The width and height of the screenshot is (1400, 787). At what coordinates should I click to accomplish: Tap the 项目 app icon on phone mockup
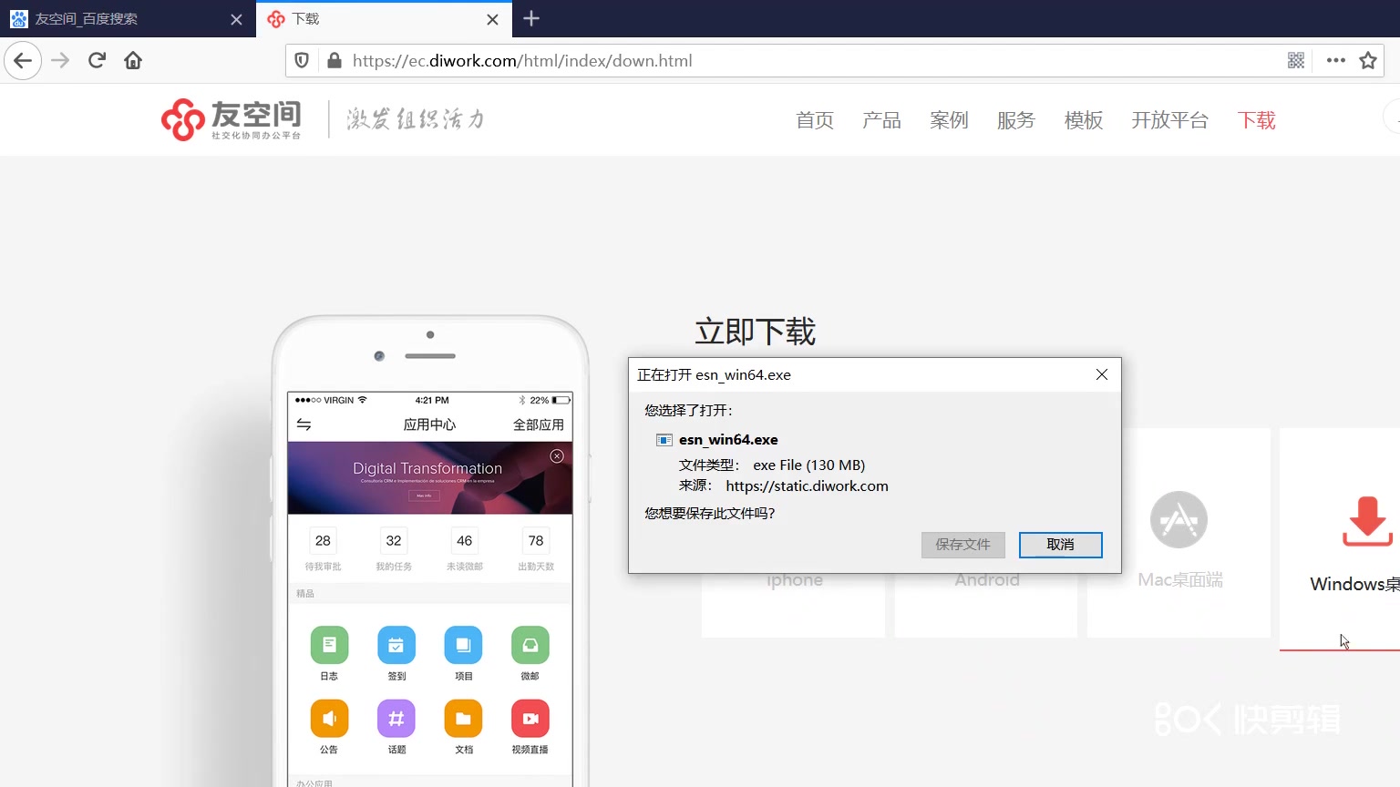[463, 645]
